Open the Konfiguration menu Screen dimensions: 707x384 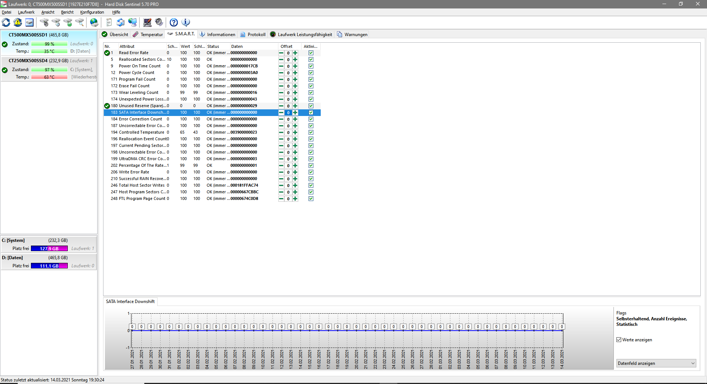coord(92,12)
